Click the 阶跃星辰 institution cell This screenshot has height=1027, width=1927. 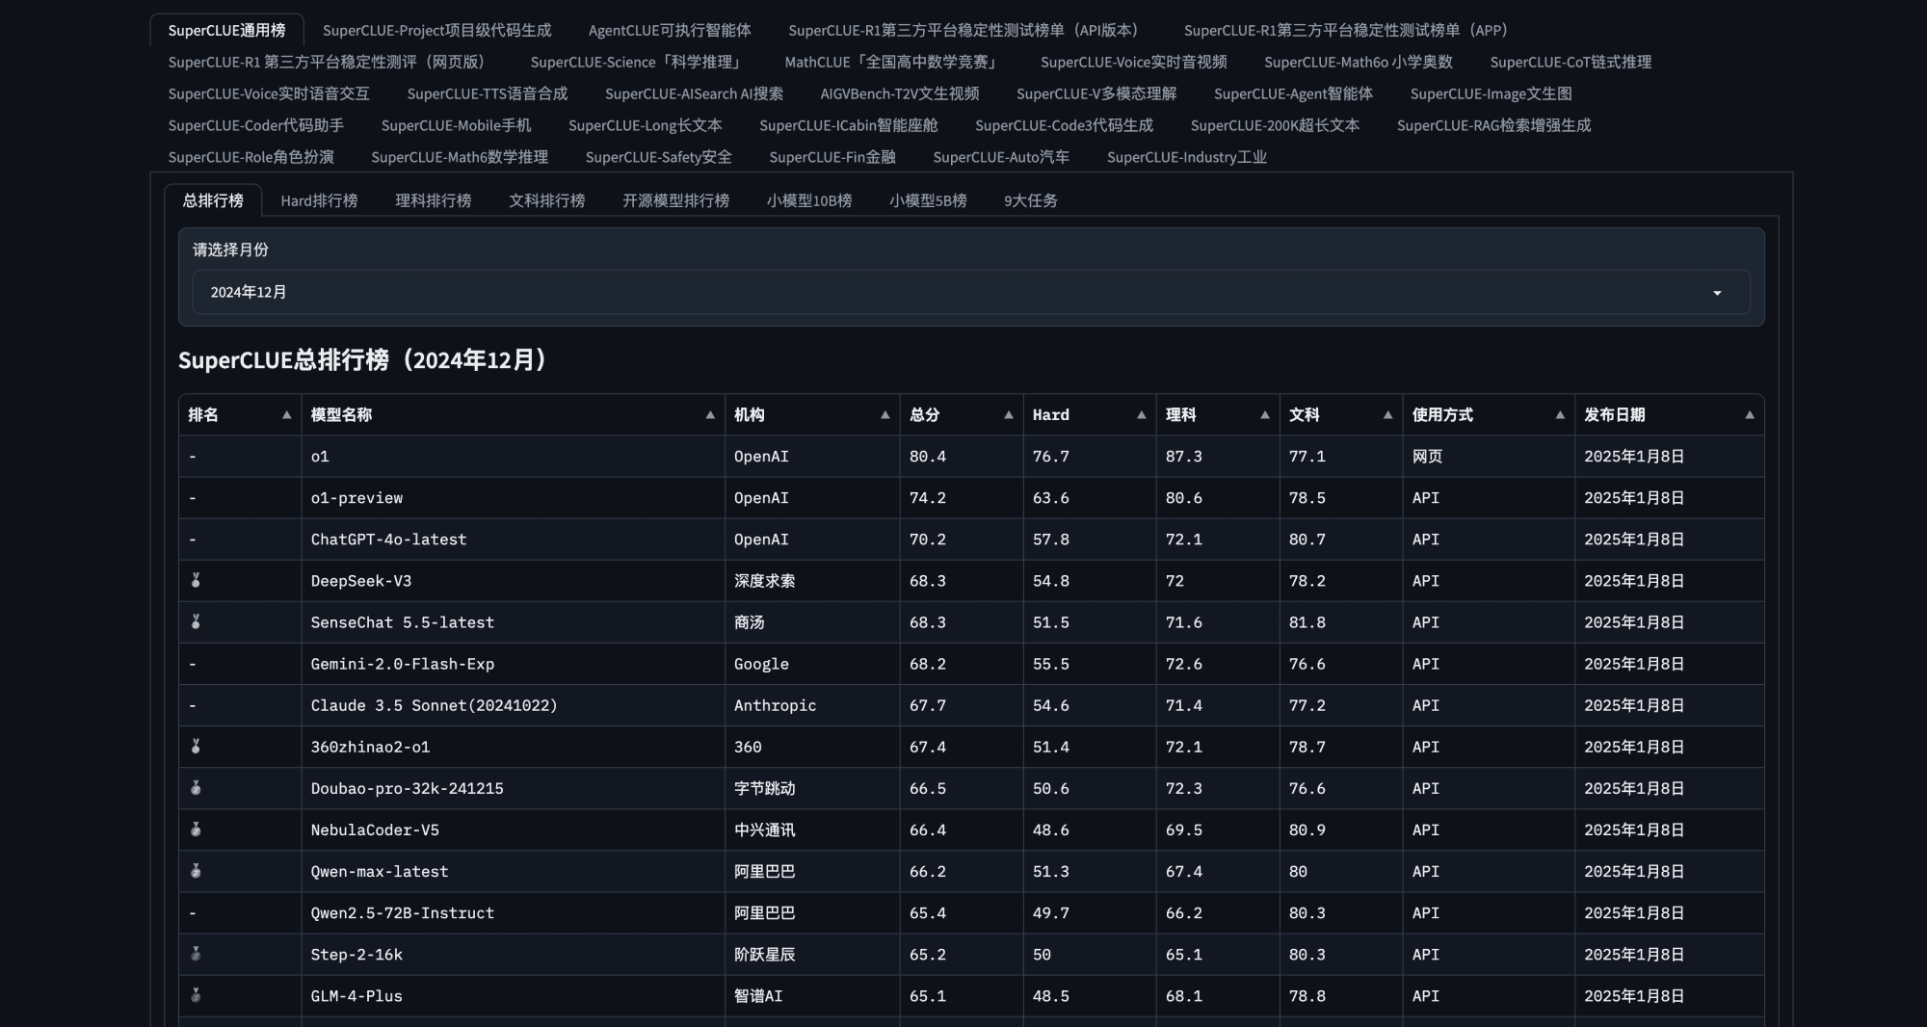[x=812, y=954]
